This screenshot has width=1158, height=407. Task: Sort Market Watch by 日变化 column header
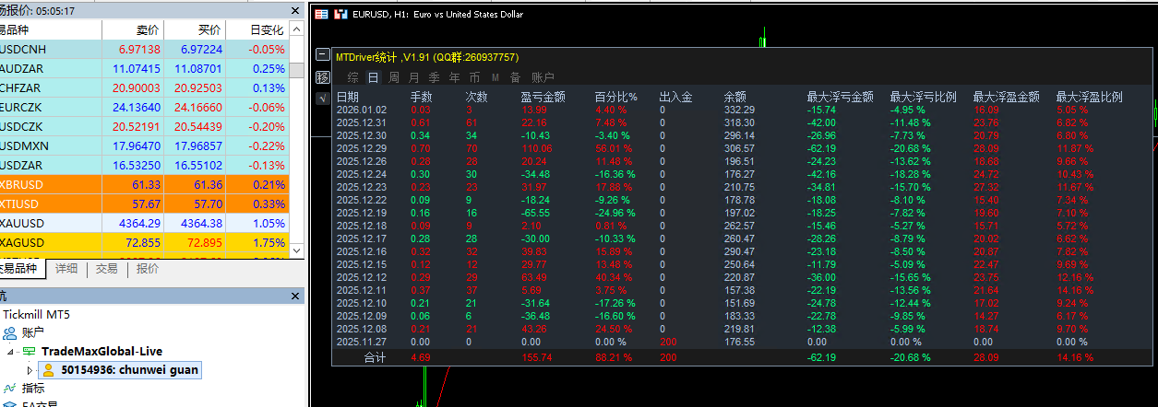point(257,30)
